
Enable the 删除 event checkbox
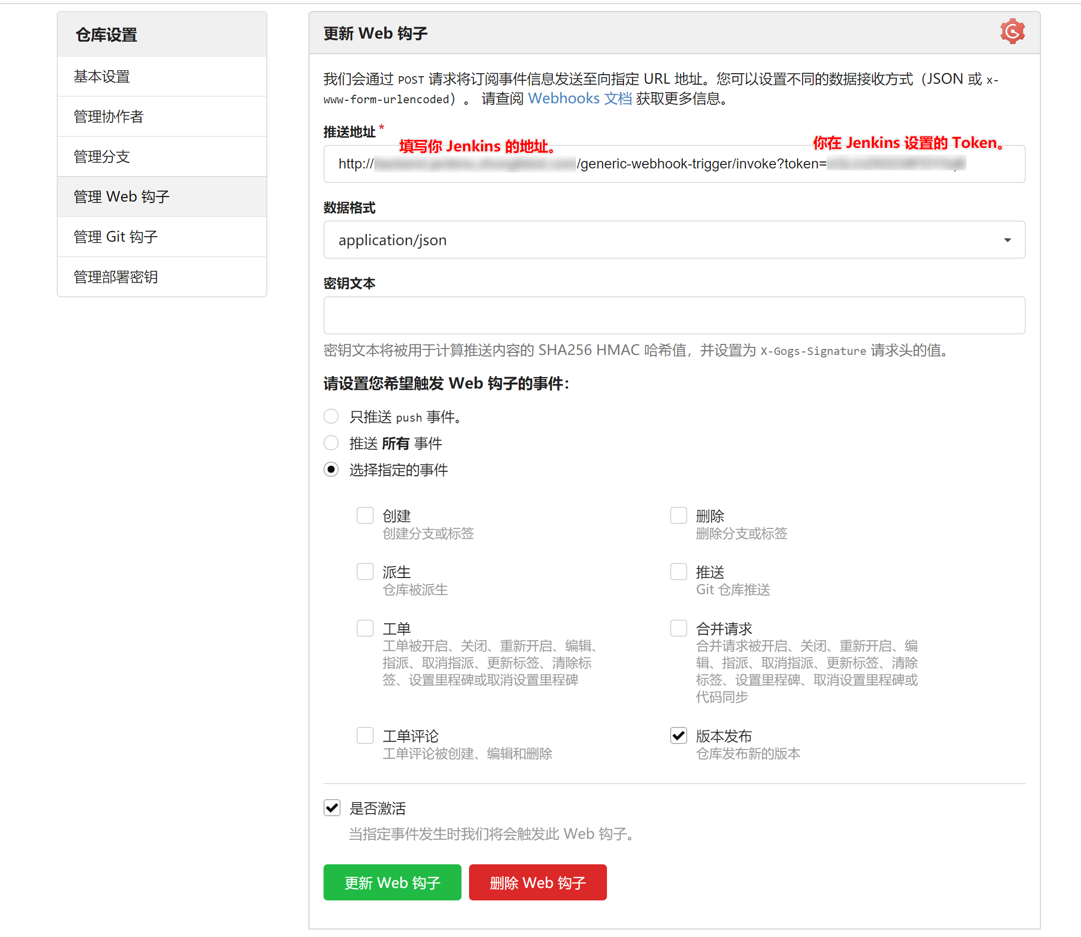678,515
